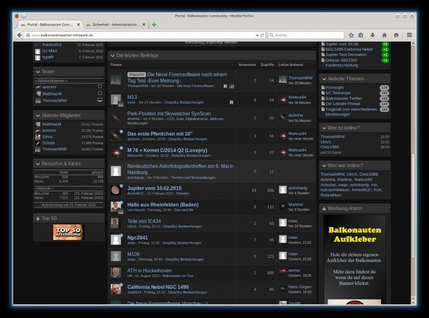429x318 pixels.
Task: Open the URL bar history dropdown arrow
Action: click(x=257, y=35)
